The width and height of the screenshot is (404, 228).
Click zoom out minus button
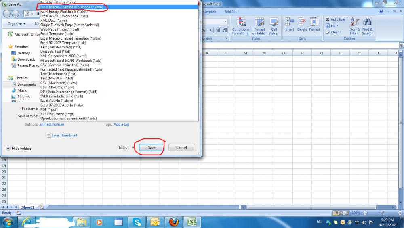365,213
